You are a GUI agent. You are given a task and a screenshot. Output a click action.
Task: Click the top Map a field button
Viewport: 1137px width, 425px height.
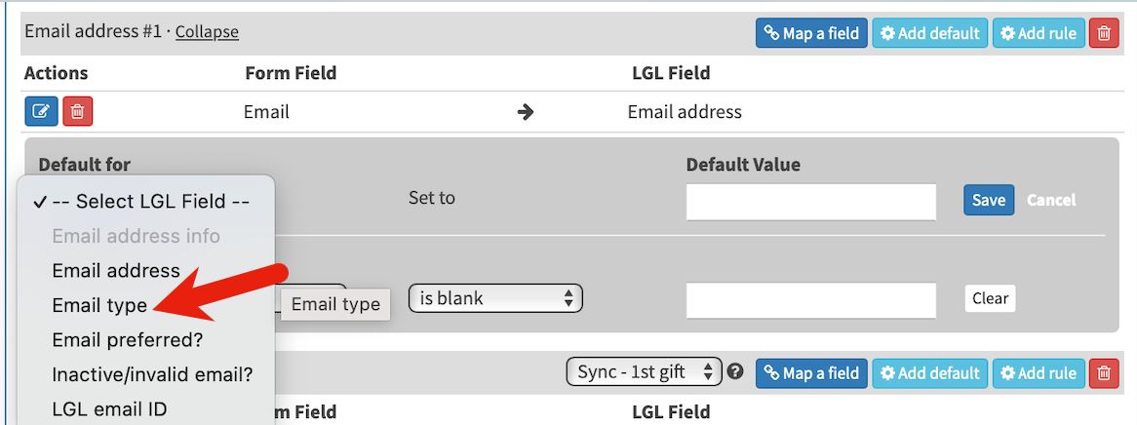[x=811, y=33]
